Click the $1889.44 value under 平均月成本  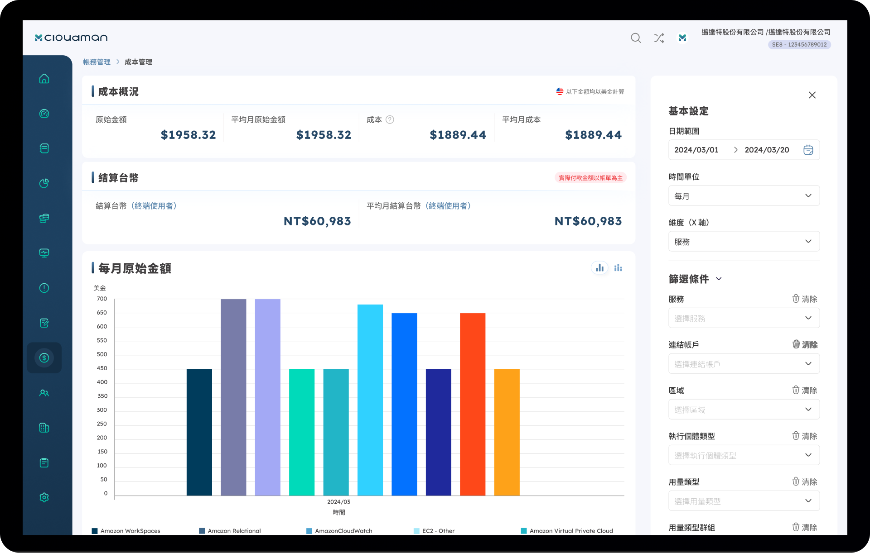[x=593, y=135]
